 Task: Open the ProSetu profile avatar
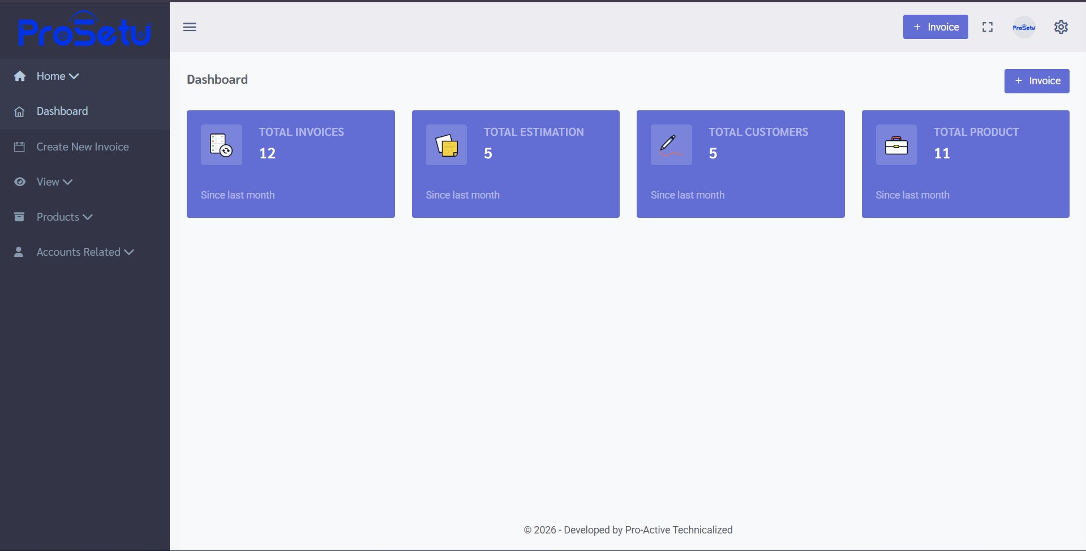click(x=1024, y=27)
